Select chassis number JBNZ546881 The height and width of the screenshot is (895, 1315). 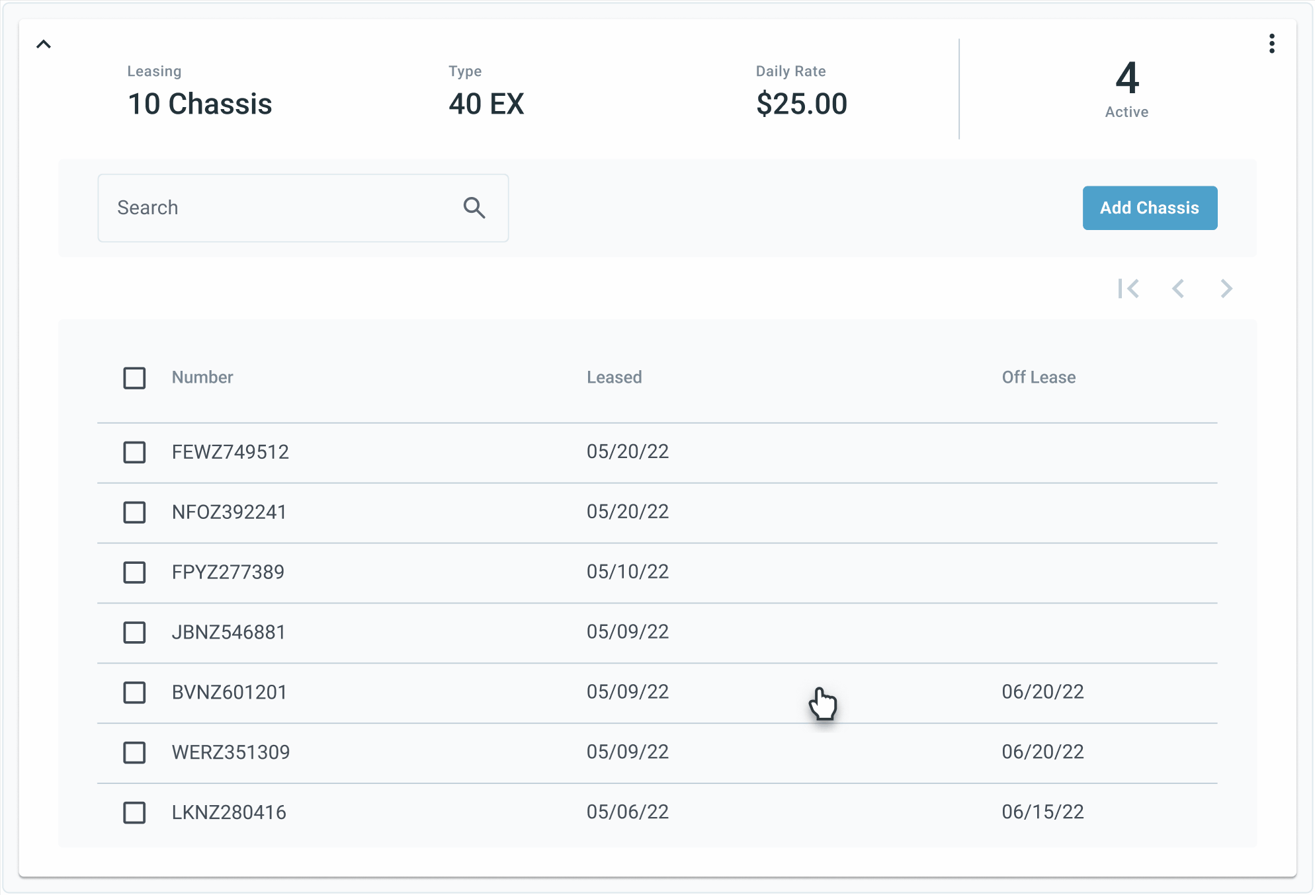[x=228, y=633]
